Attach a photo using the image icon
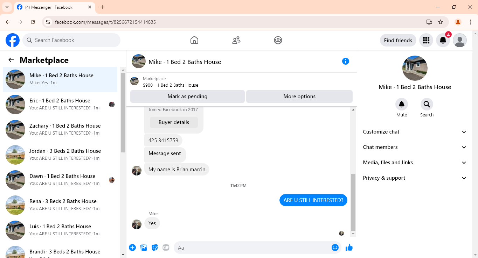Viewport: 478px width, 258px height. 144,248
